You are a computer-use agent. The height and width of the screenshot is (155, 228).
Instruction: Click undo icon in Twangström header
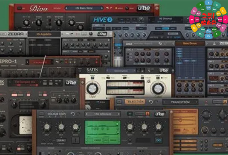click(151, 102)
